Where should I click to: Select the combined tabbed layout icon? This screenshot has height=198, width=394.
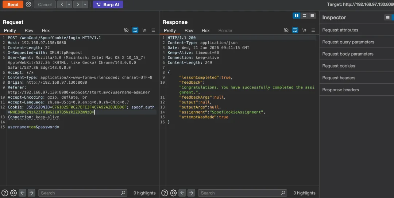(x=312, y=16)
